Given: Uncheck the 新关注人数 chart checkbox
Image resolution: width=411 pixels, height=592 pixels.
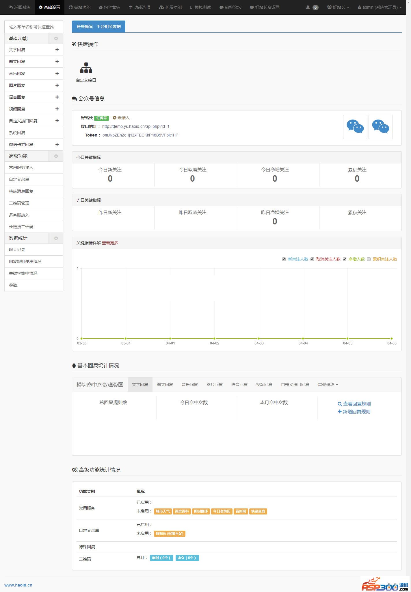Looking at the screenshot, I should pyautogui.click(x=284, y=259).
